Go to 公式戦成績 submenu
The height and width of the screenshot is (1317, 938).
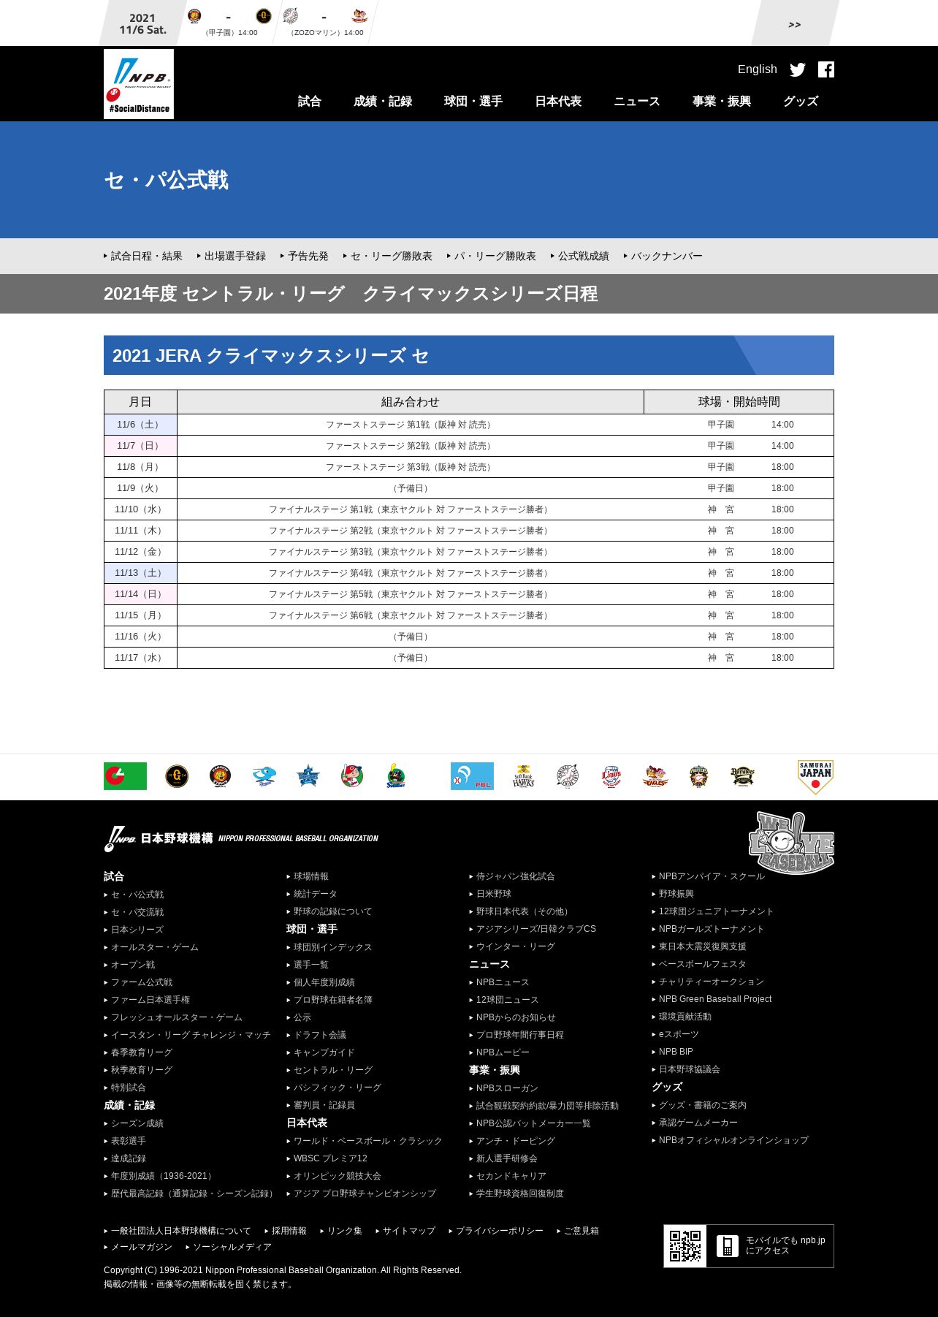click(x=580, y=256)
